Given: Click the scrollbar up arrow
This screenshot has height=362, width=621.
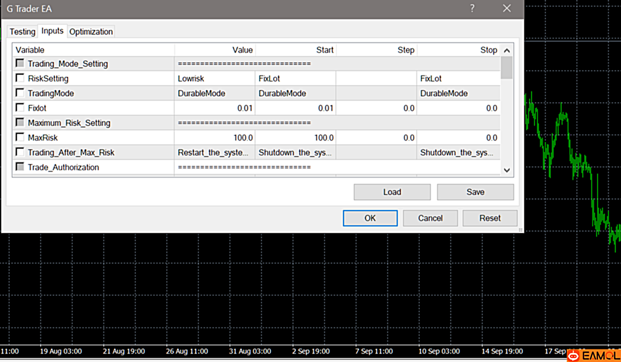Looking at the screenshot, I should tap(506, 50).
